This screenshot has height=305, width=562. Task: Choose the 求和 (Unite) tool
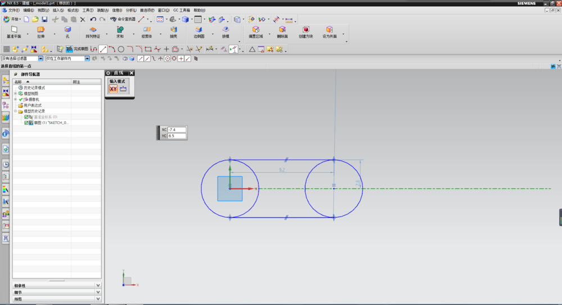tap(120, 30)
